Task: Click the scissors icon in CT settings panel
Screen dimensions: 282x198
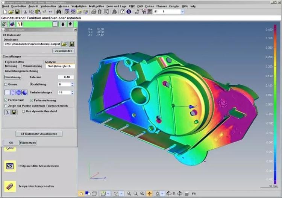Action: tap(7, 112)
